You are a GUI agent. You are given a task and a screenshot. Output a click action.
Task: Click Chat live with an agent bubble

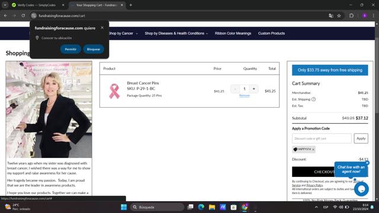point(351,169)
